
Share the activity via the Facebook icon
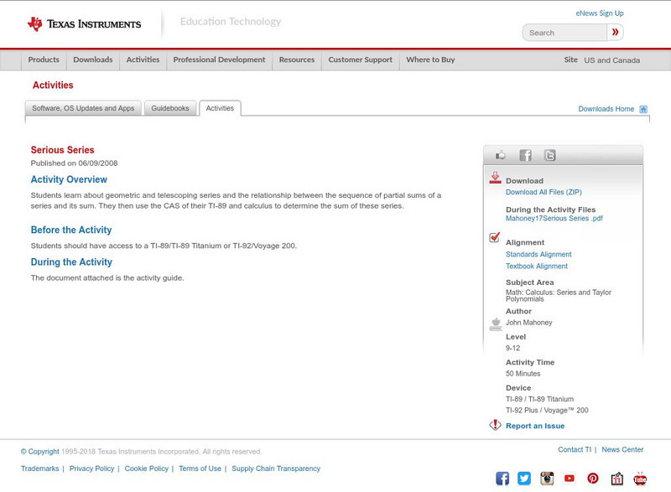525,155
